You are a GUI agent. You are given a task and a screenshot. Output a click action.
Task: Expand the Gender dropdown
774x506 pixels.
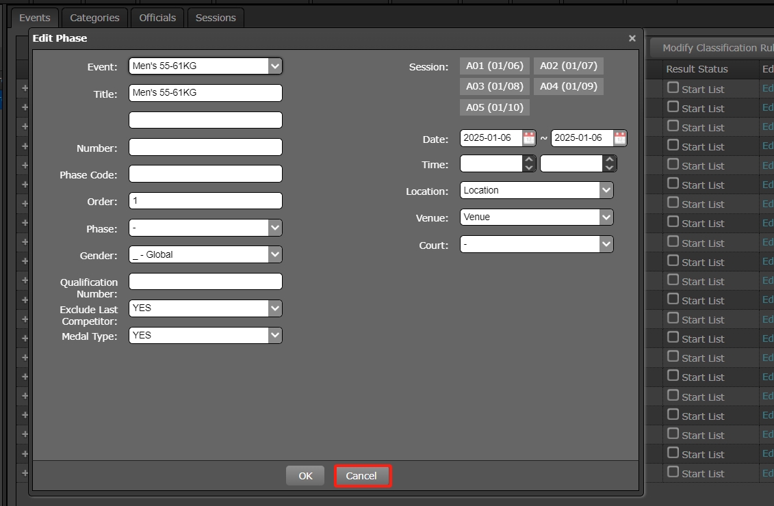point(205,255)
